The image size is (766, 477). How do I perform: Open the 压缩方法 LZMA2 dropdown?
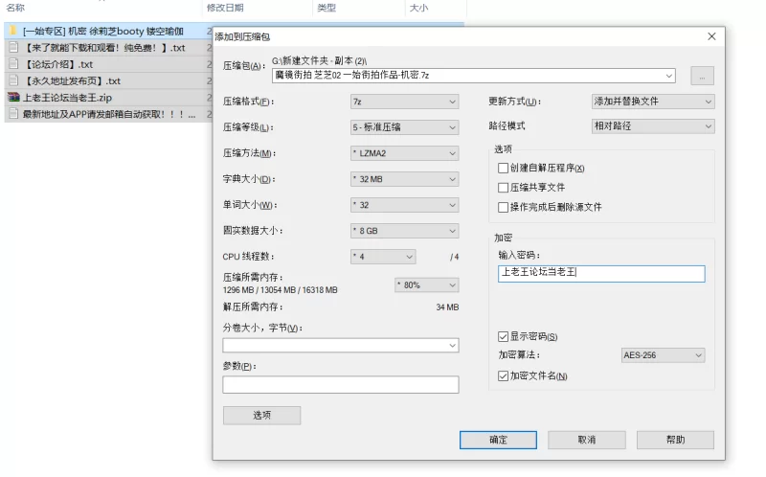point(404,153)
